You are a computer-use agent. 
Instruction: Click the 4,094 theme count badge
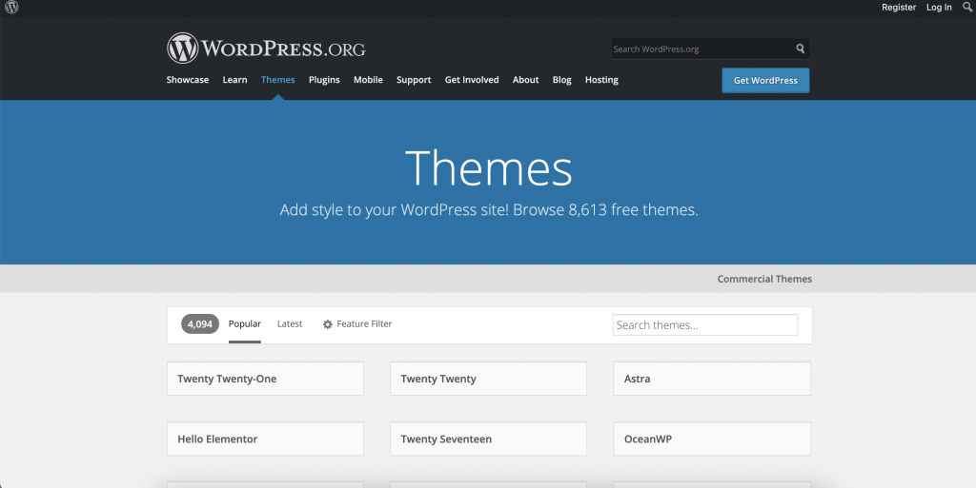200,324
